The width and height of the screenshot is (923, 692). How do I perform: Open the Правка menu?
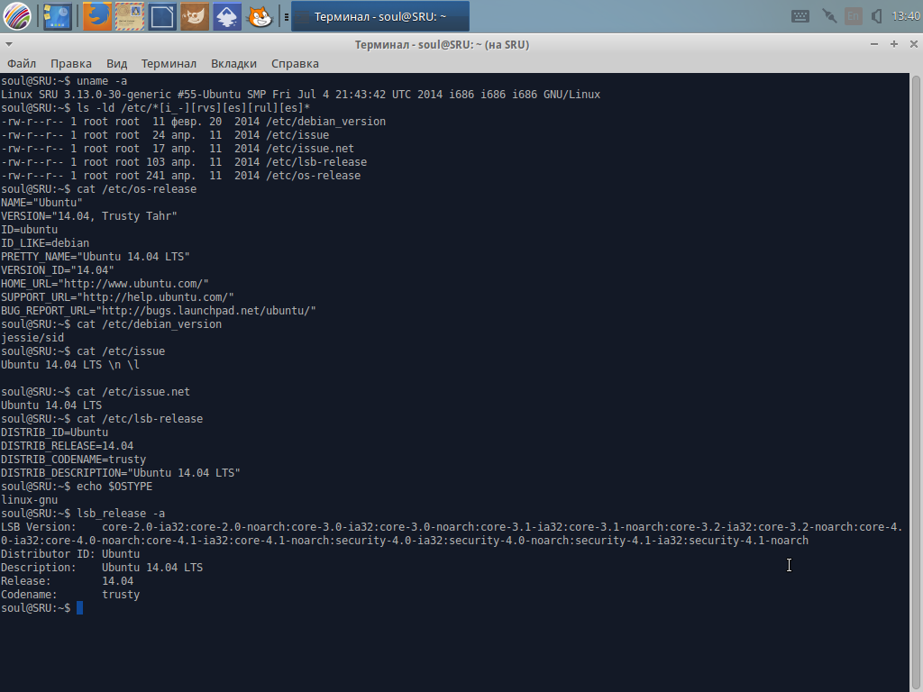pos(70,64)
